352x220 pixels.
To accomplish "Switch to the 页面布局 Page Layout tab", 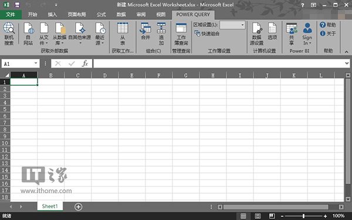I will pos(77,15).
